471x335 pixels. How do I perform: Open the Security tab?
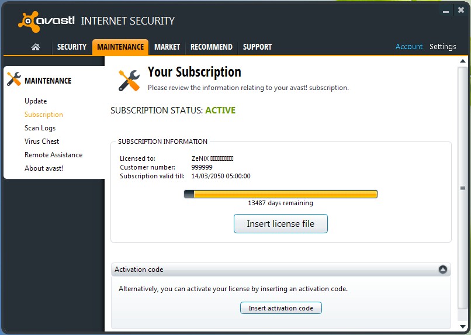71,47
